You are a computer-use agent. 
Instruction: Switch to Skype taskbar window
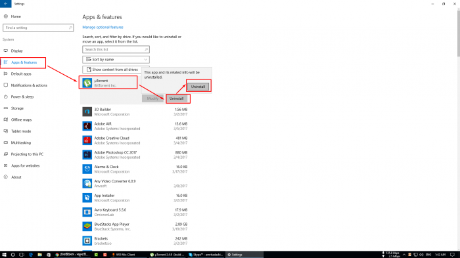206,255
